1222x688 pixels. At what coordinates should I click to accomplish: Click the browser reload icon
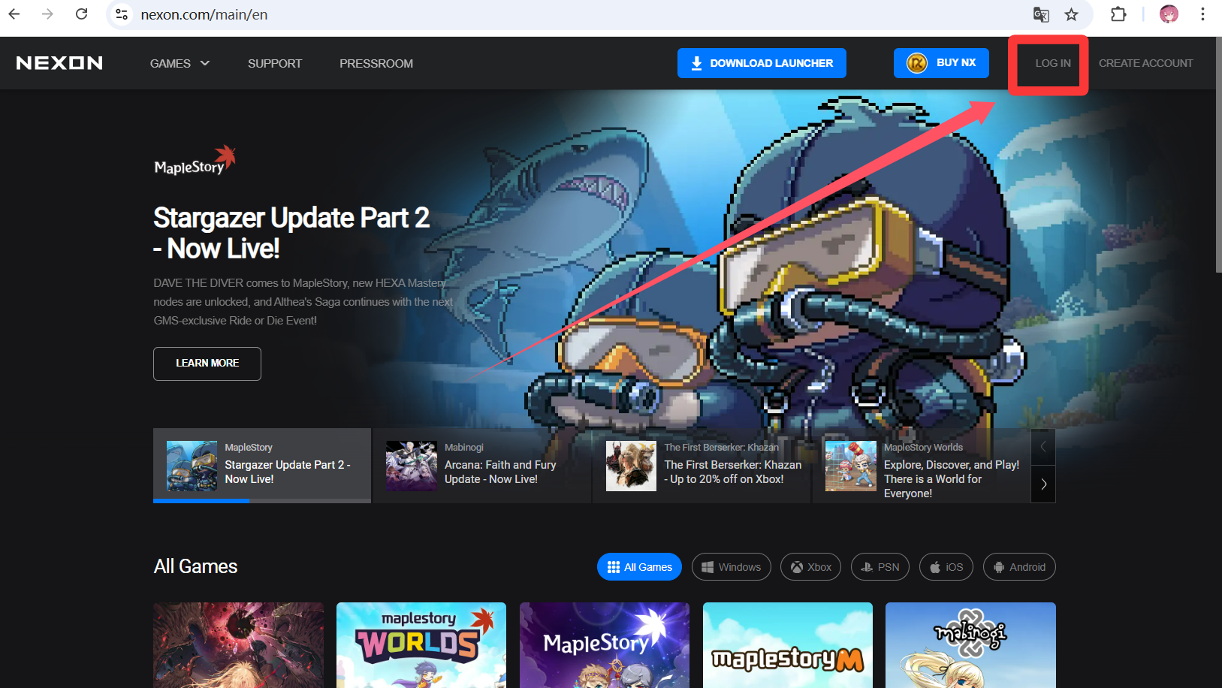click(82, 14)
